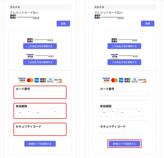Focus the カード番号 field in left panel
164x158 pixels.
click(40, 94)
